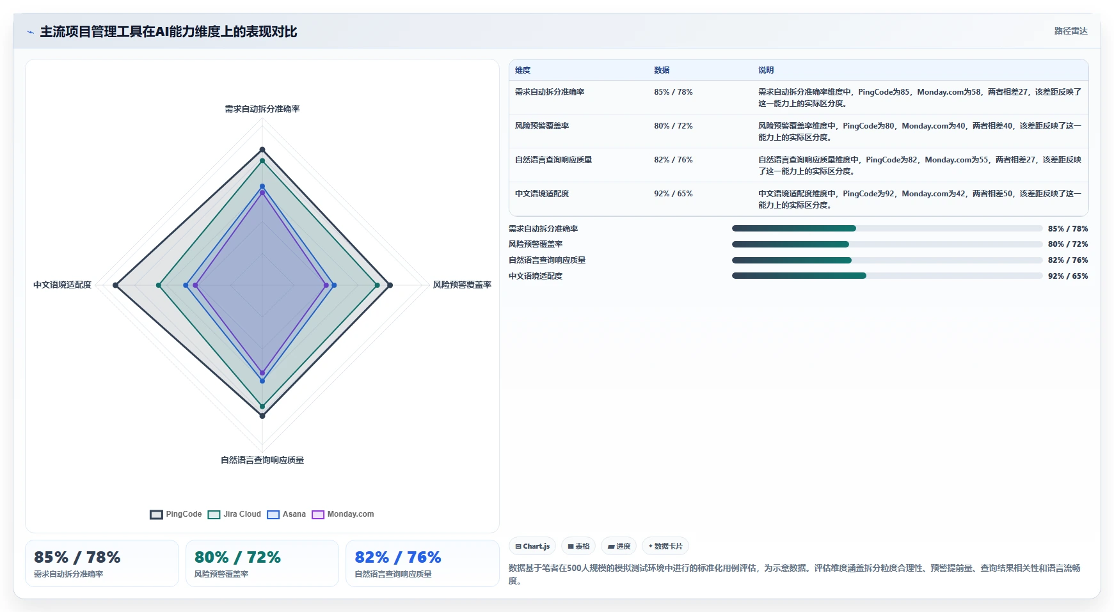The image size is (1114, 612).
Task: Click PingCode's data point on the 中文语境适配度 axis
Action: point(116,285)
